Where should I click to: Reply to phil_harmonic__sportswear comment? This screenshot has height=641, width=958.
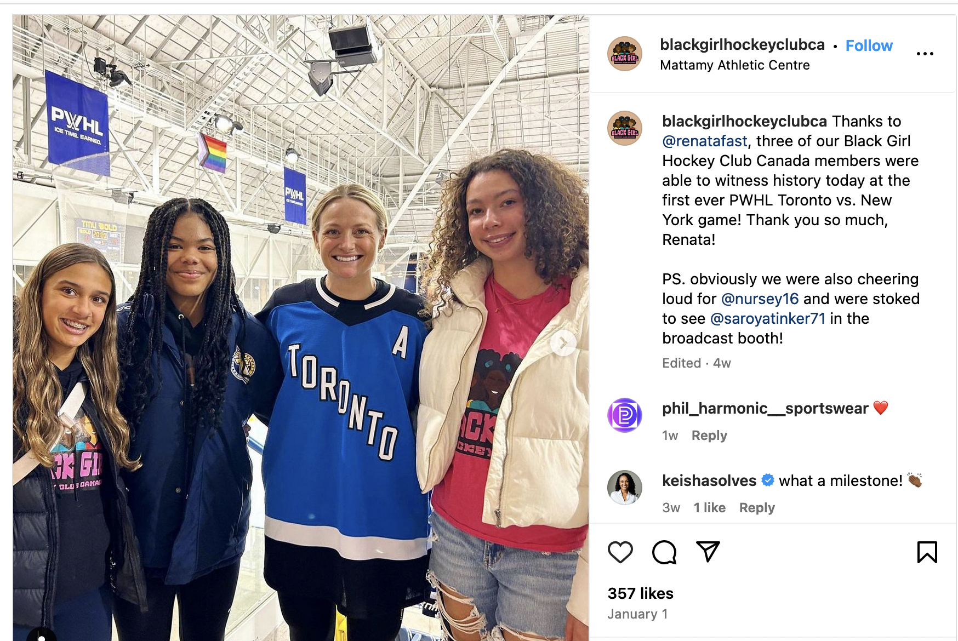tap(709, 436)
